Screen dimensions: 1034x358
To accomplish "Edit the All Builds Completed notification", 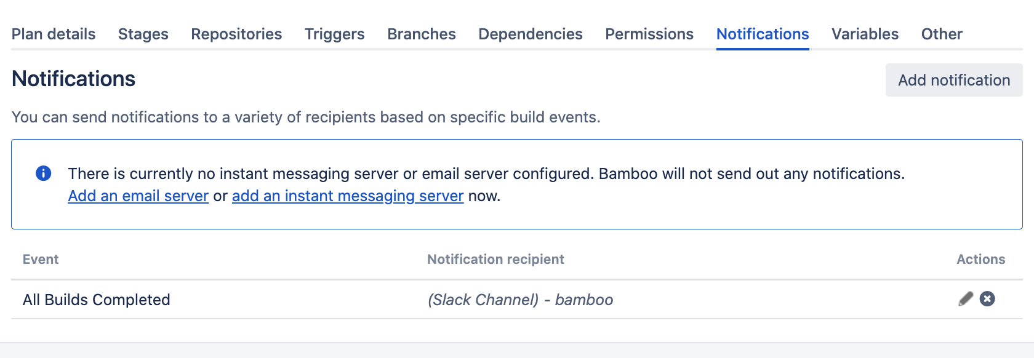I will pyautogui.click(x=966, y=299).
